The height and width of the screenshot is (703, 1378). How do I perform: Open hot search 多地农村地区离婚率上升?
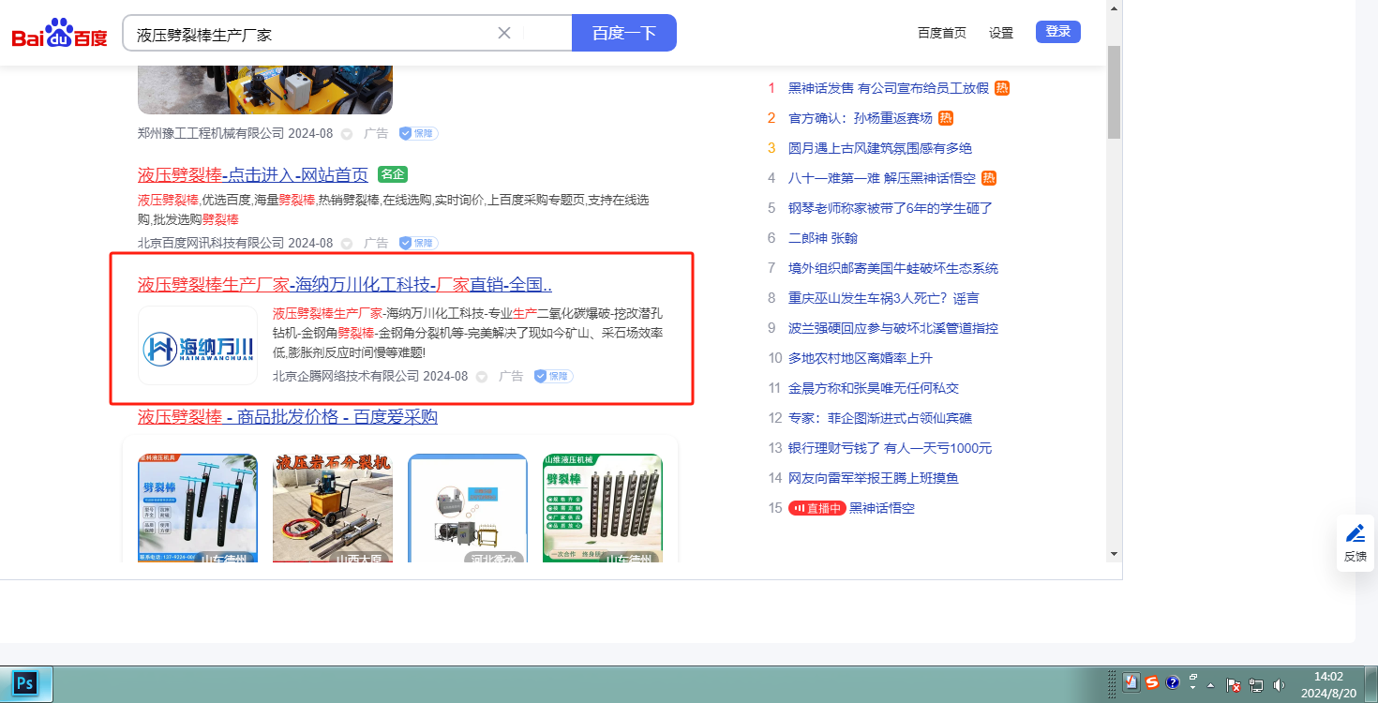[x=861, y=358]
